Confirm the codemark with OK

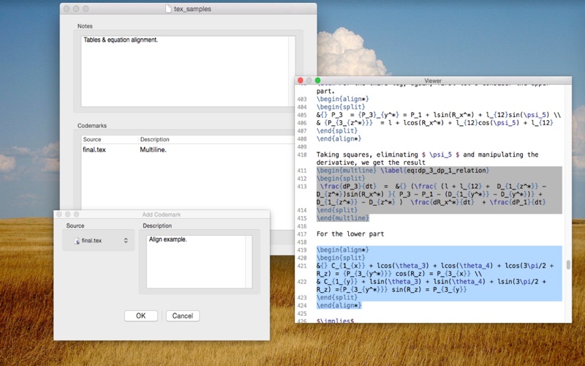tap(140, 315)
